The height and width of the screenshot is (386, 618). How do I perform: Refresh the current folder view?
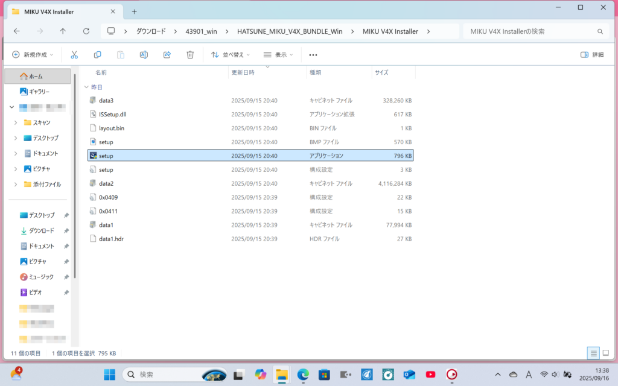(86, 31)
